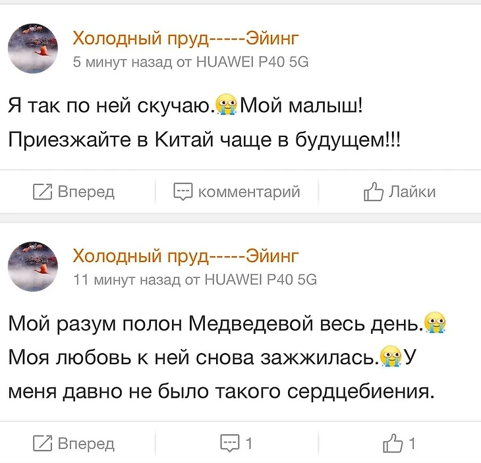The width and height of the screenshot is (481, 463).
Task: Open the second post's user avatar
Action: pos(32,266)
